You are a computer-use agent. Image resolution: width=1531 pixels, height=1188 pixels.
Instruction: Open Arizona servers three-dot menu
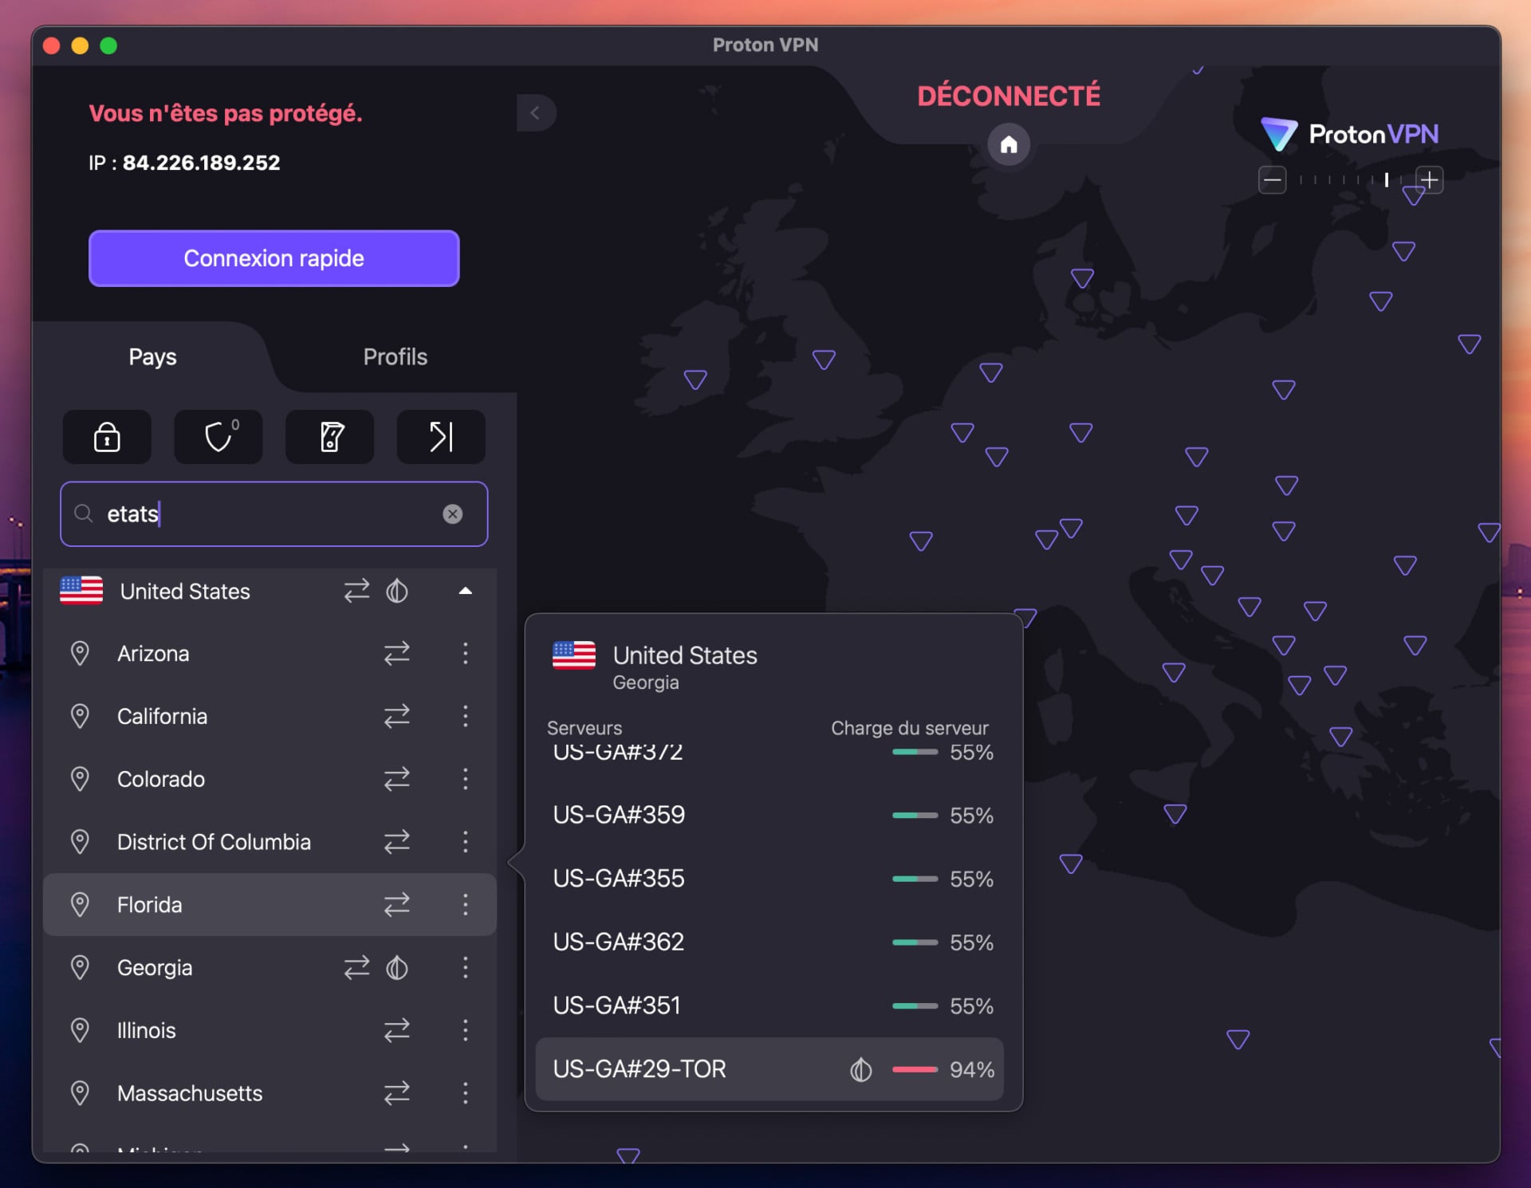(466, 654)
